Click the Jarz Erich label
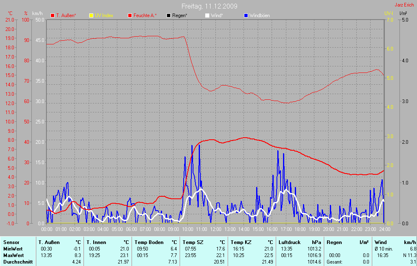Screen dimensions: 417x266 [x=404, y=5]
